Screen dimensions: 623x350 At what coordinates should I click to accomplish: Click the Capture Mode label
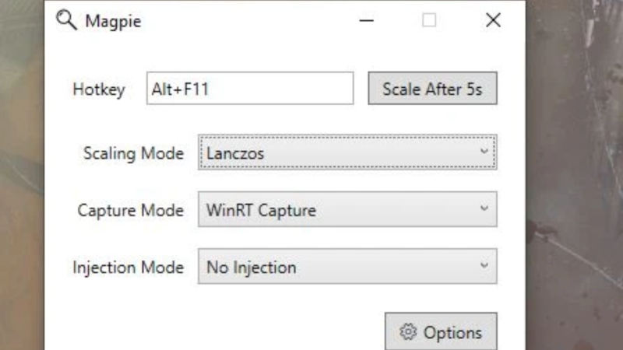pyautogui.click(x=130, y=210)
